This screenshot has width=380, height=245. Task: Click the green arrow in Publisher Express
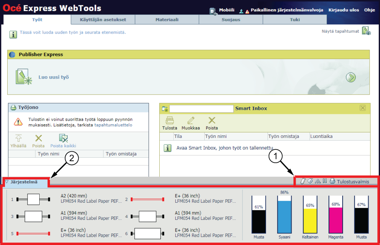point(350,78)
